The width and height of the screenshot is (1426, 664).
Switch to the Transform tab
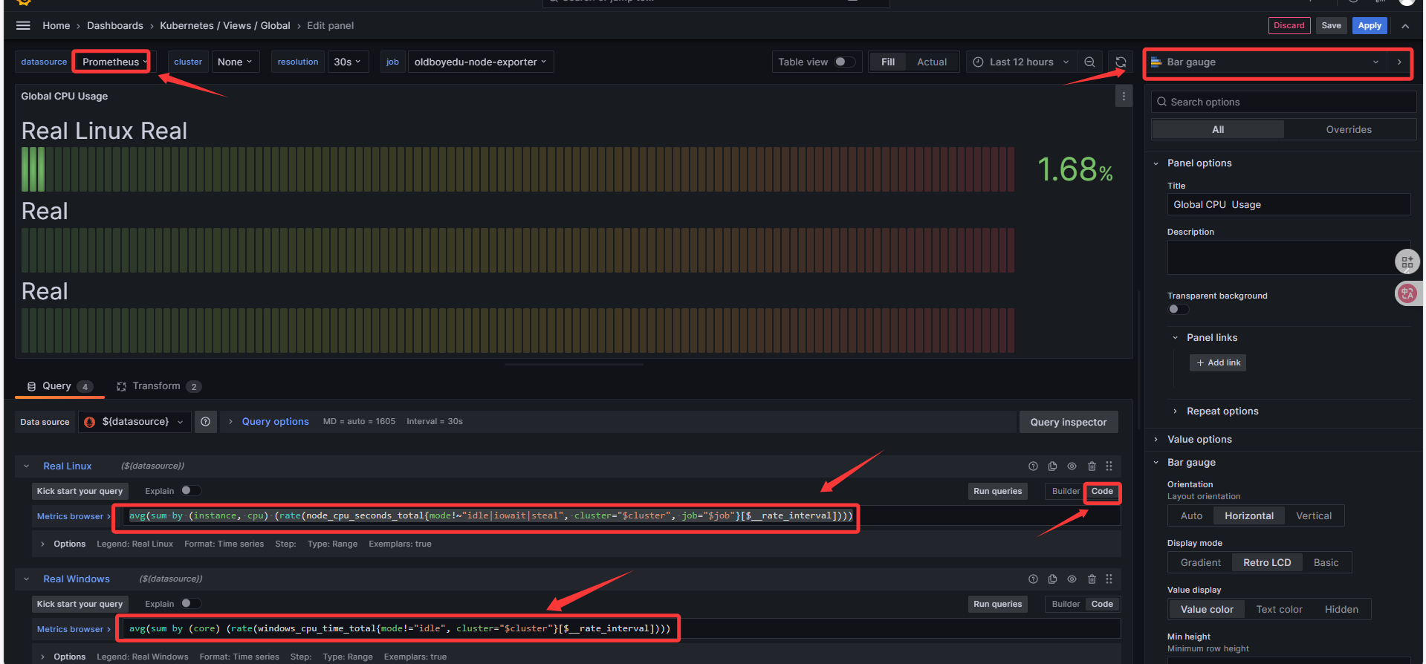[156, 386]
